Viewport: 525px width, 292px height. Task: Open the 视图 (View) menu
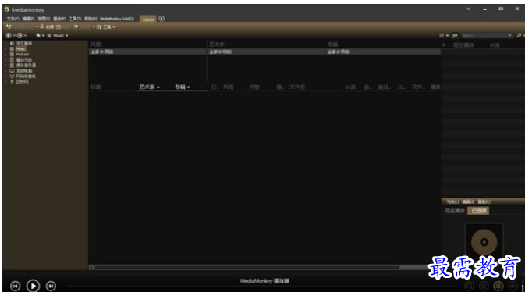[x=44, y=19]
